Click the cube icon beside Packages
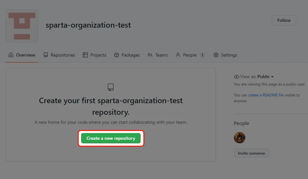The height and width of the screenshot is (179, 308). 117,55
